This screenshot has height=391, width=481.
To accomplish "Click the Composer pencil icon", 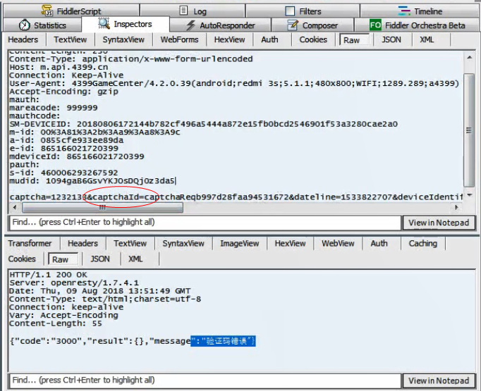I will coord(293,25).
